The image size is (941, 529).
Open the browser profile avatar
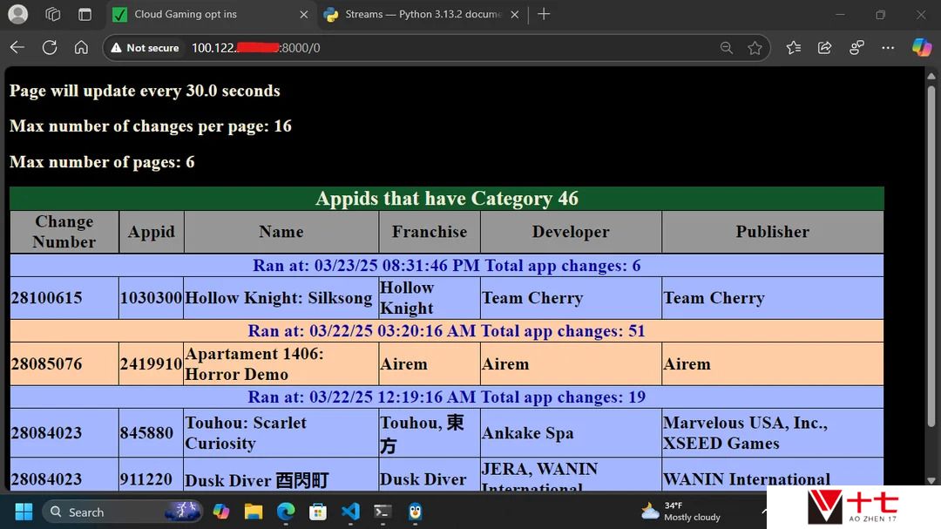pyautogui.click(x=18, y=14)
